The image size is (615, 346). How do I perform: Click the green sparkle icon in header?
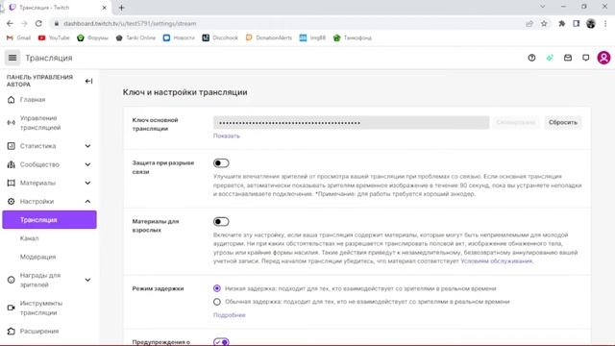[550, 58]
